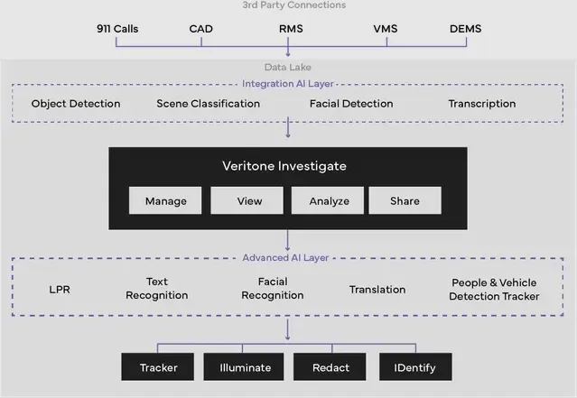Choose the RMS connection label
The width and height of the screenshot is (577, 398).
coord(291,29)
